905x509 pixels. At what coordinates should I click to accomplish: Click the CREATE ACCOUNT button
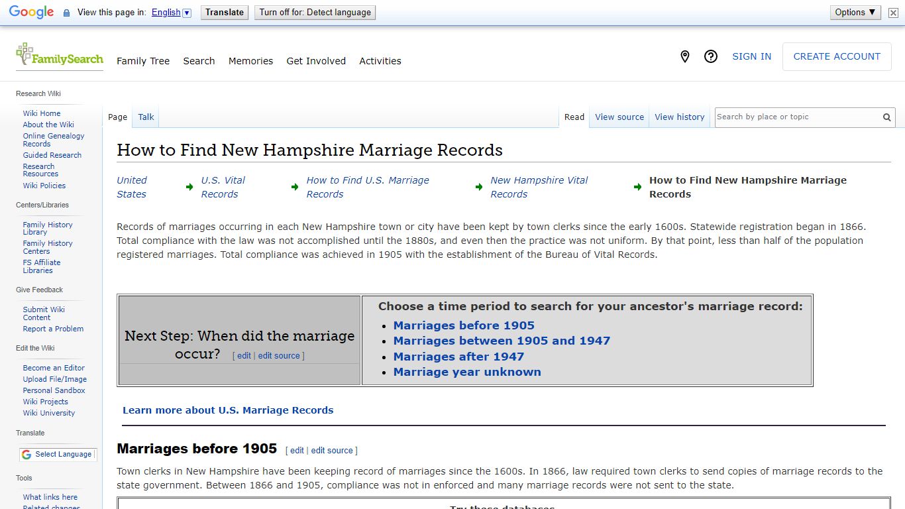(837, 57)
